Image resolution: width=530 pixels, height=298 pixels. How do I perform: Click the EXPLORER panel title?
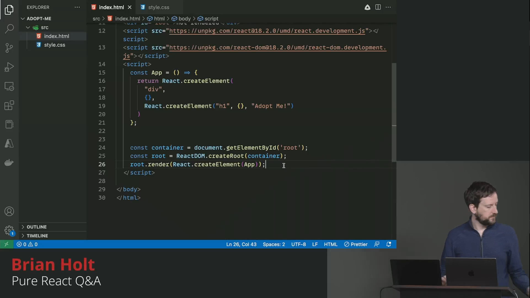tap(38, 7)
